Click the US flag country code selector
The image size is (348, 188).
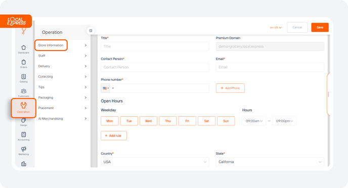[x=105, y=88]
